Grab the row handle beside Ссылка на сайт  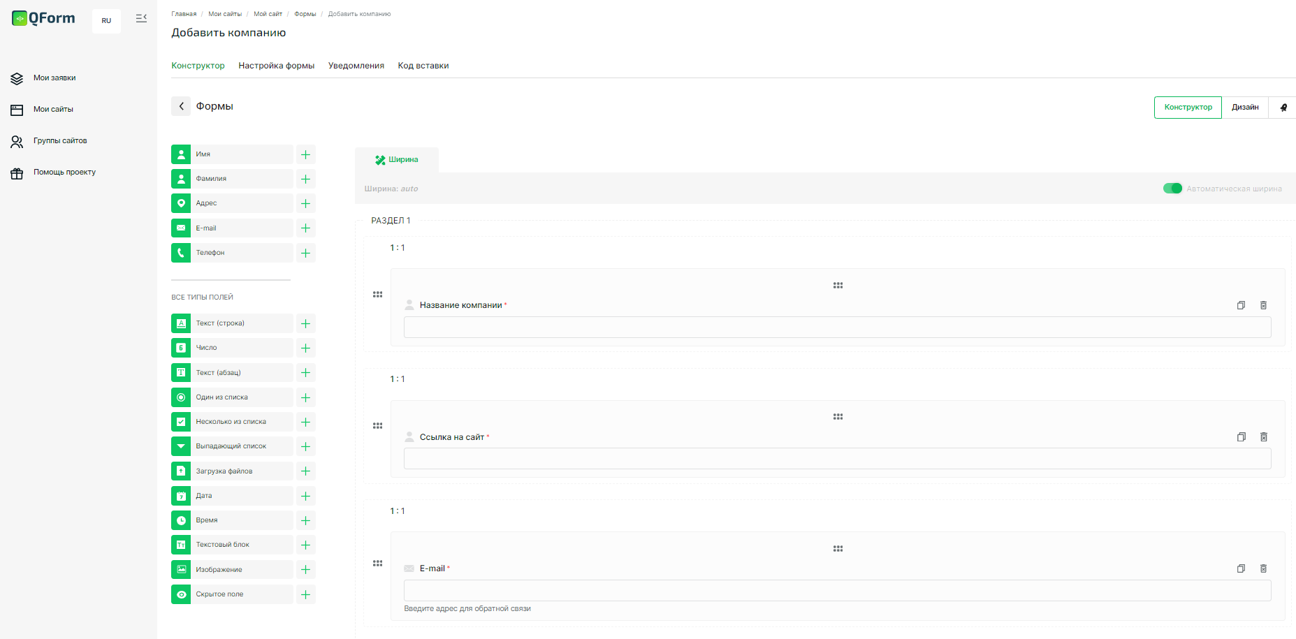tap(377, 426)
